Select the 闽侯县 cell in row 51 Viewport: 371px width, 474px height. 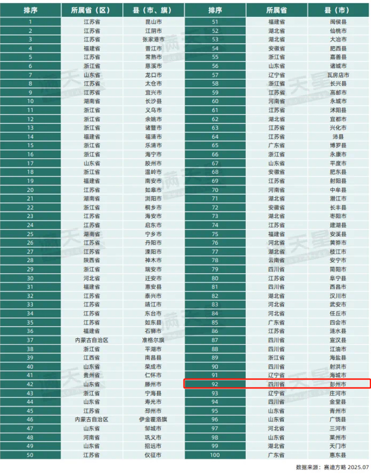click(338, 22)
